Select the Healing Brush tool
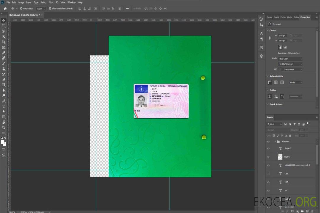 4,58
